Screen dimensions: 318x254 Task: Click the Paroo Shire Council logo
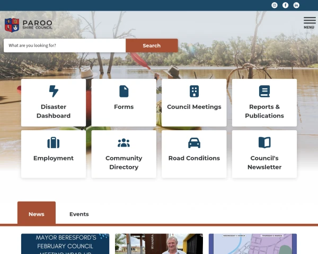29,25
